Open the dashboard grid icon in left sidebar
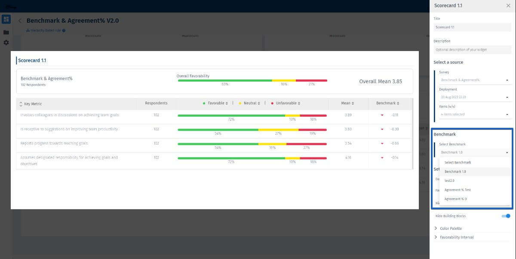516x259 pixels. 6,19
